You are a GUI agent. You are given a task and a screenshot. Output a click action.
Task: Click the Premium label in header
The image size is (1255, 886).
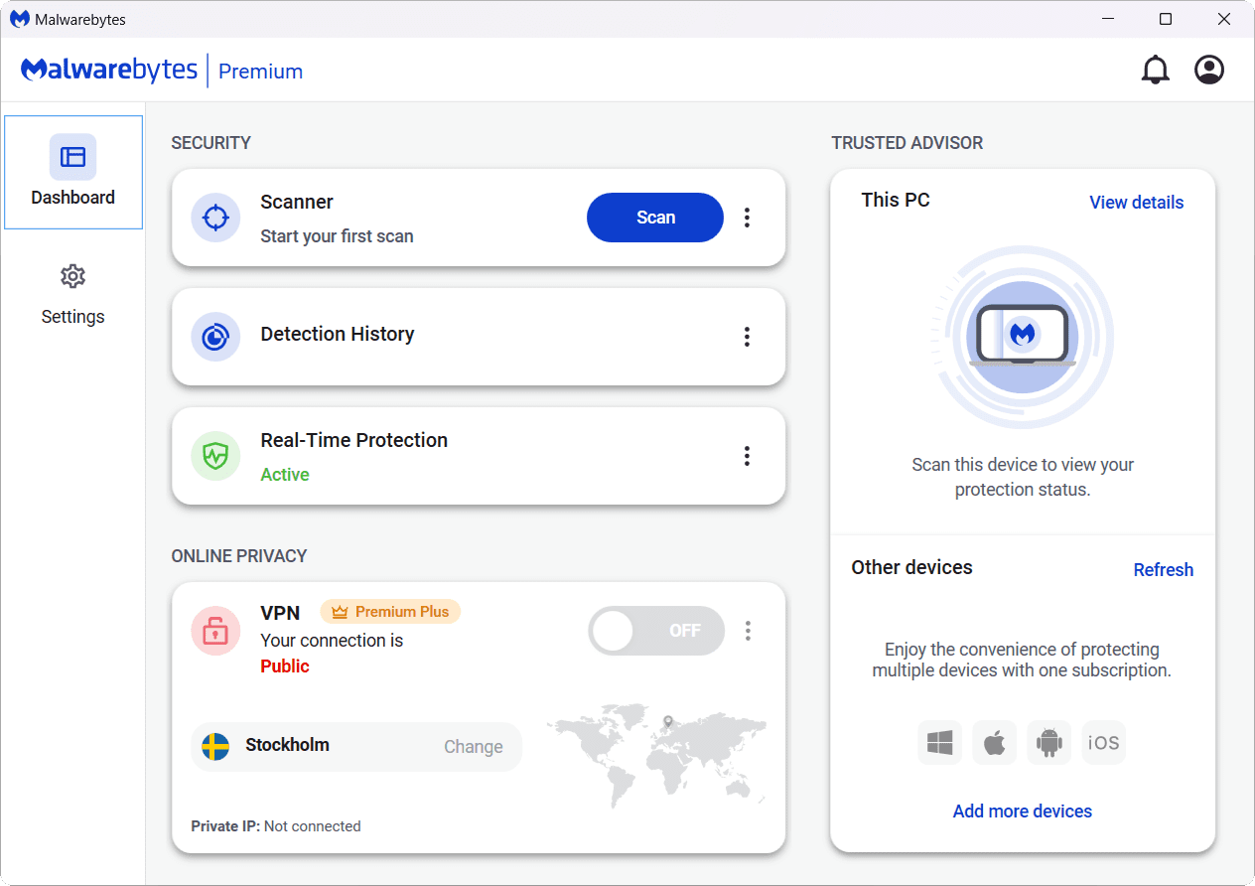pos(261,72)
